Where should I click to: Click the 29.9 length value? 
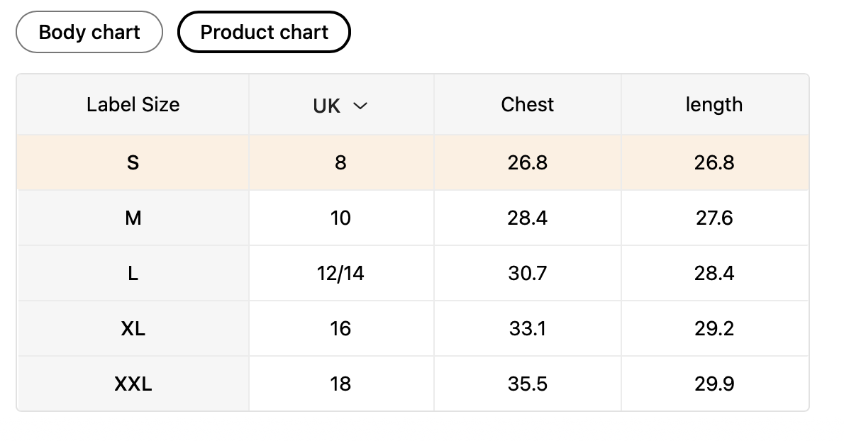tap(713, 384)
